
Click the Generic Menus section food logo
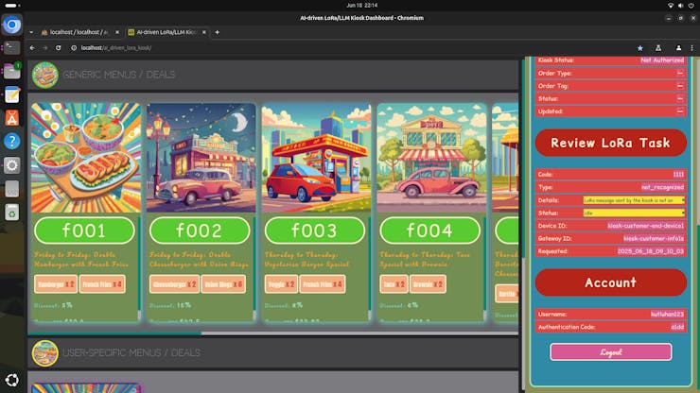[44, 75]
